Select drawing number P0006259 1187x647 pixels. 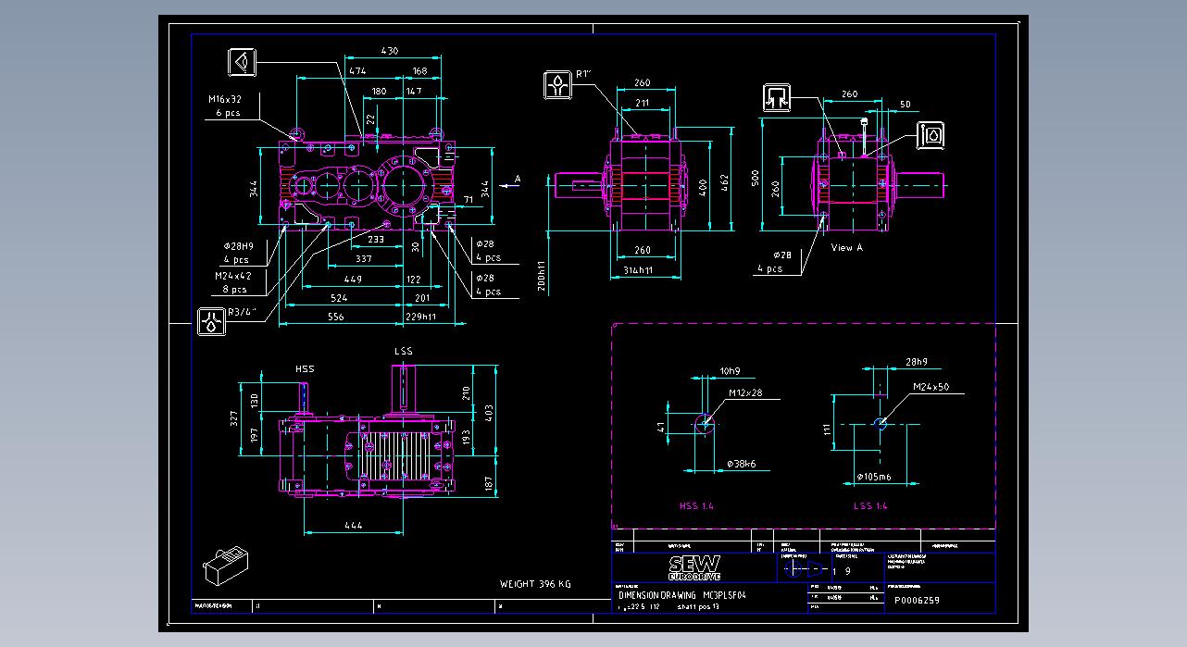917,600
